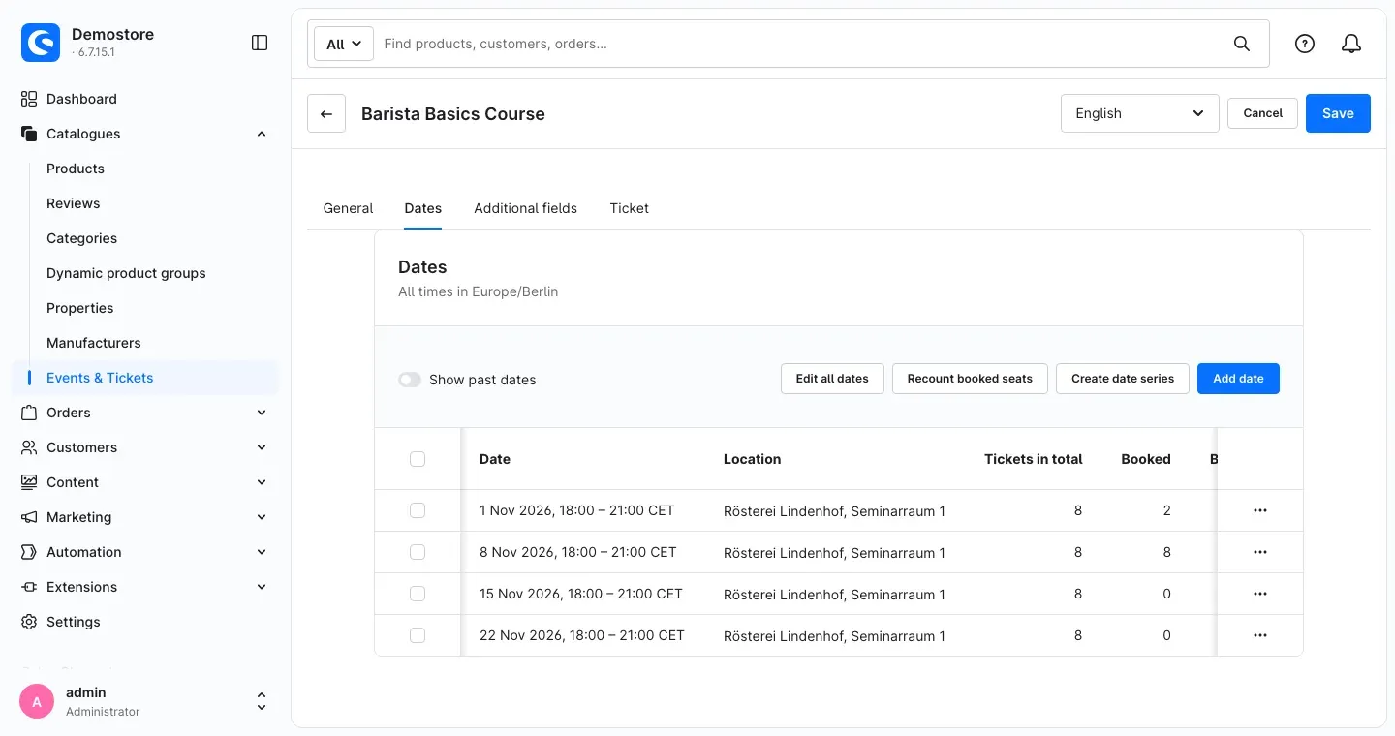Switch to the Additional fields tab
1395x736 pixels.
(525, 208)
